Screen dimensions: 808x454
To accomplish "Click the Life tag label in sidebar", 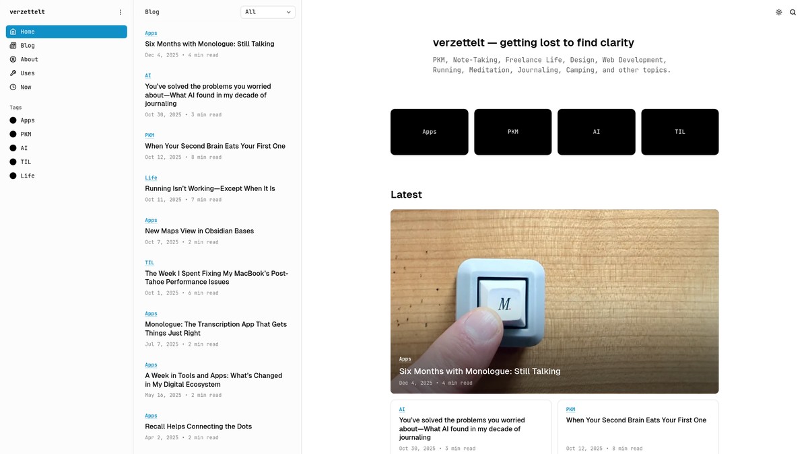I will click(x=28, y=176).
